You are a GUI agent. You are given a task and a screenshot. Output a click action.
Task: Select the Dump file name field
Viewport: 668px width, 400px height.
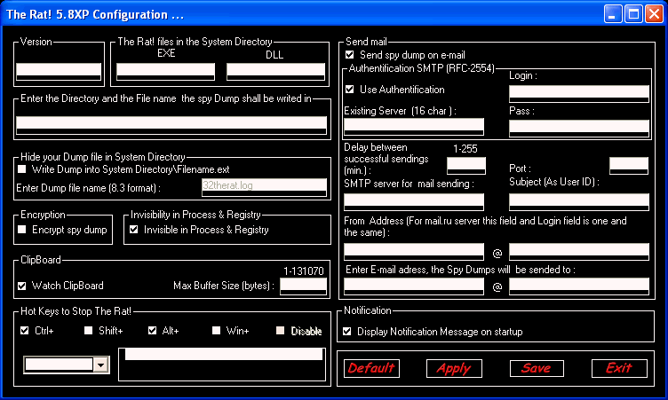264,186
